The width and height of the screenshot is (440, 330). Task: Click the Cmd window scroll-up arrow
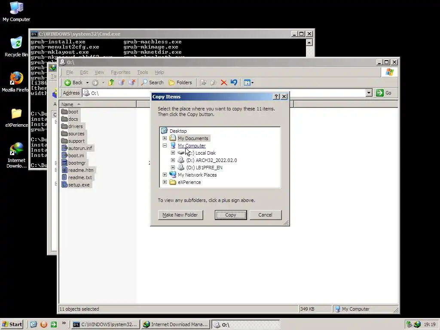pyautogui.click(x=309, y=43)
